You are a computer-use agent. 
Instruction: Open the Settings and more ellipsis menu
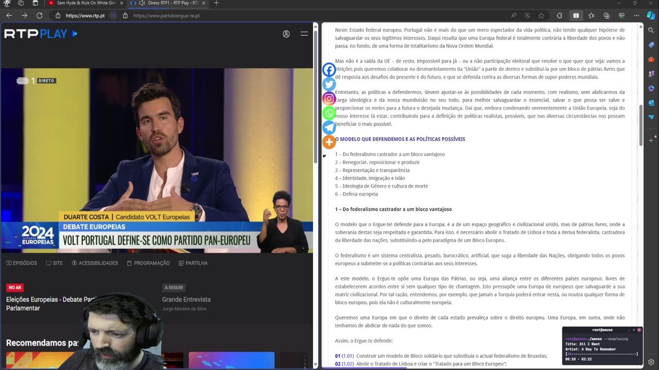(x=636, y=15)
